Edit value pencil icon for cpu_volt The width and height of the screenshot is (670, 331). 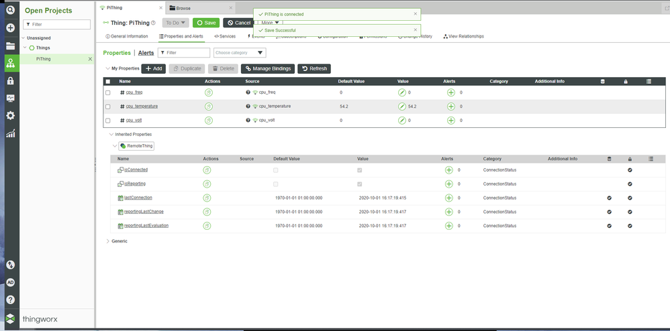[401, 121]
